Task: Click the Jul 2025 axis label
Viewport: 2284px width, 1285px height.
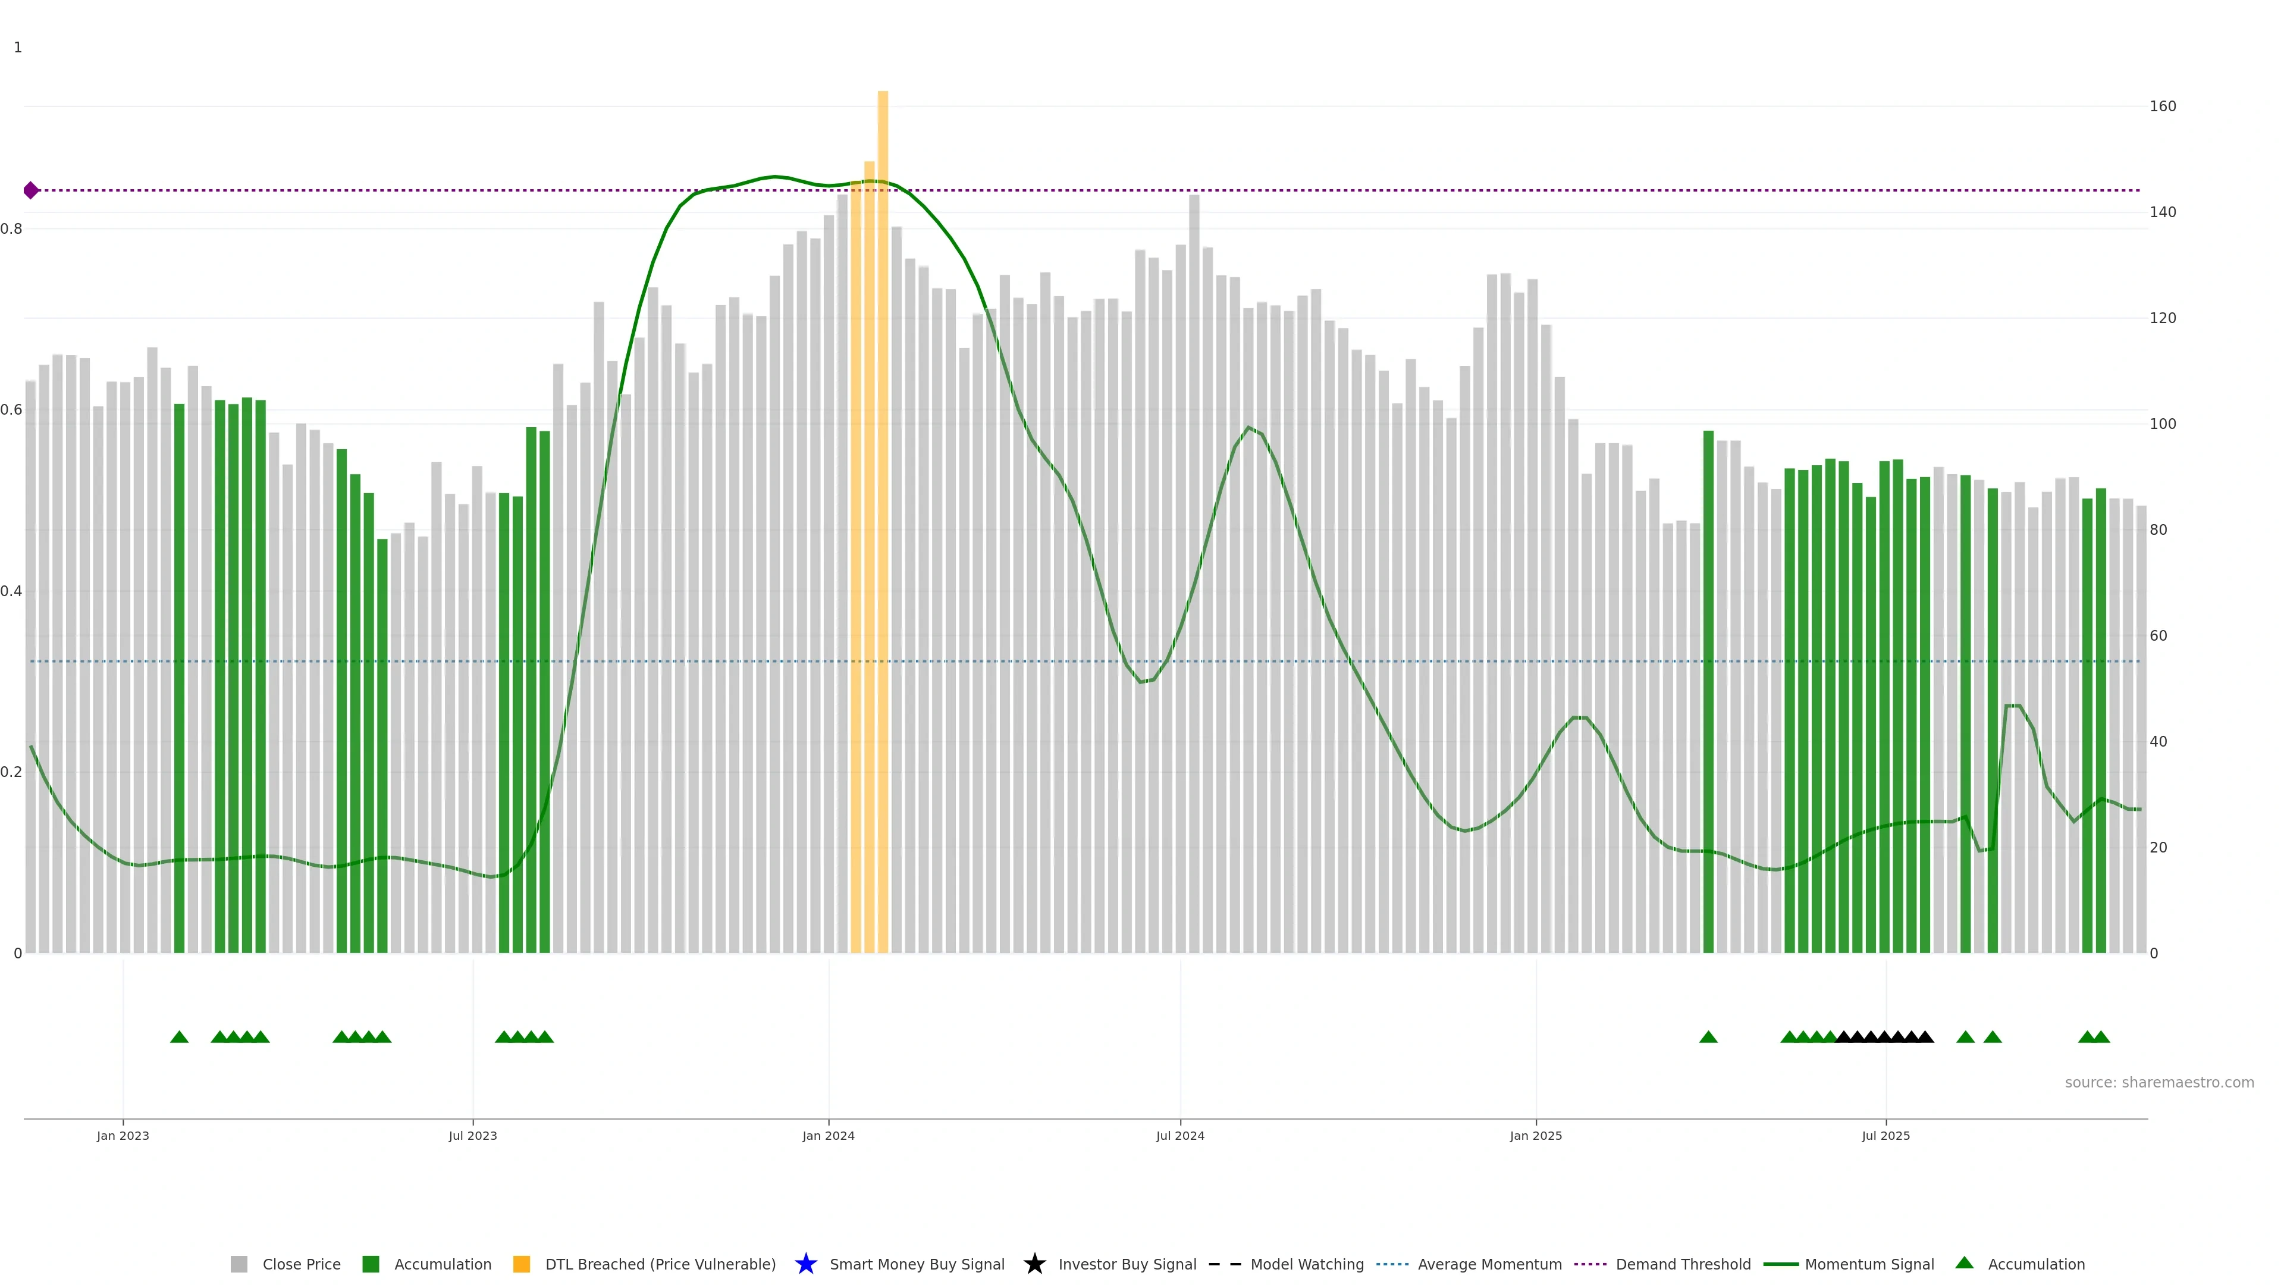Action: coord(1885,1135)
